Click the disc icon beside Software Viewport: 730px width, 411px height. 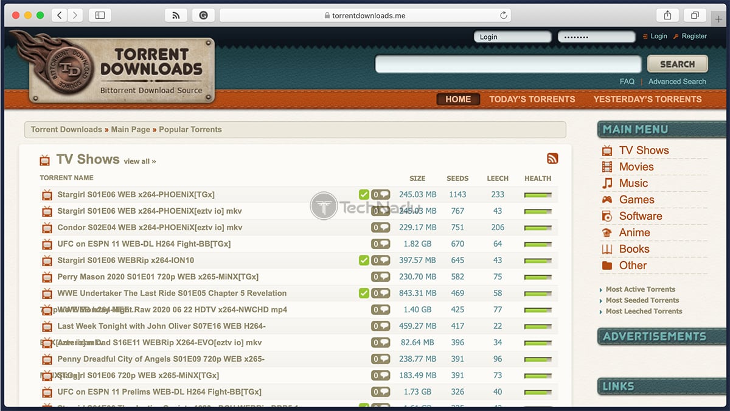point(607,216)
